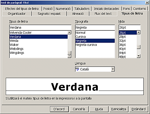The height and width of the screenshot is (114, 150).
Task: Open help with the Ajuda button
Action: click(99, 109)
